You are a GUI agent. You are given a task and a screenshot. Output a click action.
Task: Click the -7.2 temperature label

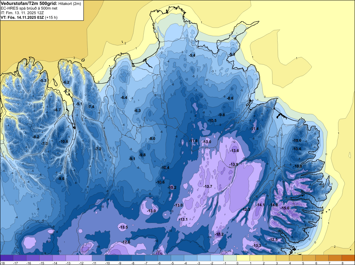pyautogui.click(x=98, y=149)
